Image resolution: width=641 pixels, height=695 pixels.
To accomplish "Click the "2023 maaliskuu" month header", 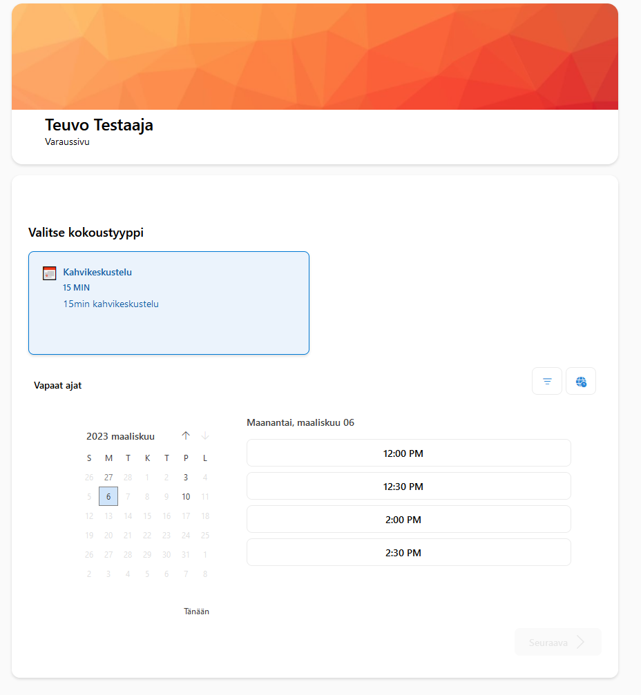I will 121,436.
